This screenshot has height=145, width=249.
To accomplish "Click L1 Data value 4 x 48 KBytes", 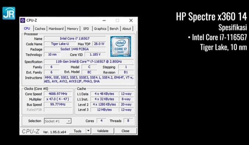I will coord(104,94).
